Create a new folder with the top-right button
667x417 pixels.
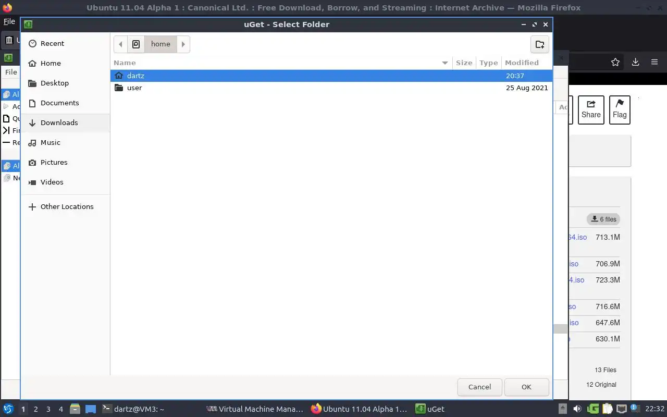[540, 44]
